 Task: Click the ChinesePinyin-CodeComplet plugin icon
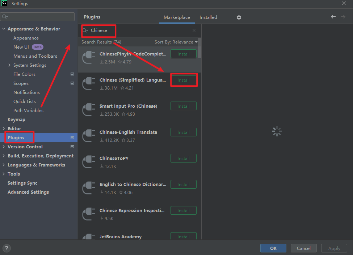tap(89, 58)
